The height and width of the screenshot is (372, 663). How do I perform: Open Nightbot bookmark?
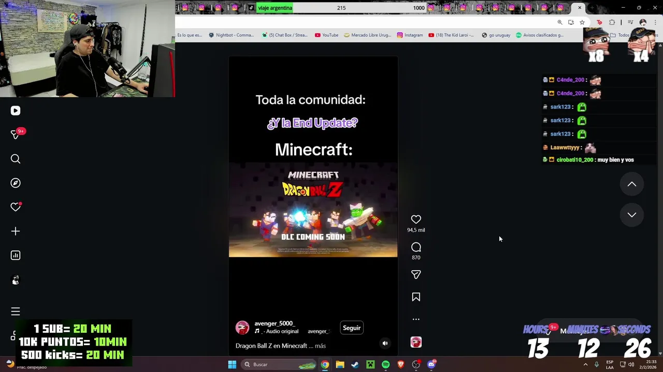pos(231,35)
